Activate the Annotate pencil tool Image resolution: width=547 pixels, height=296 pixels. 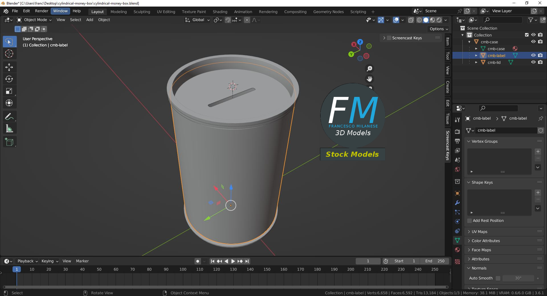pos(9,117)
